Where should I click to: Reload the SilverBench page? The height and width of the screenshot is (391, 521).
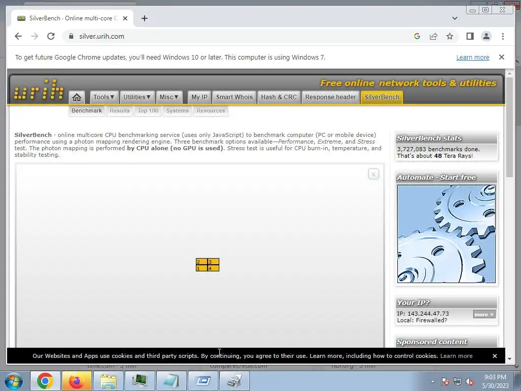click(x=51, y=36)
